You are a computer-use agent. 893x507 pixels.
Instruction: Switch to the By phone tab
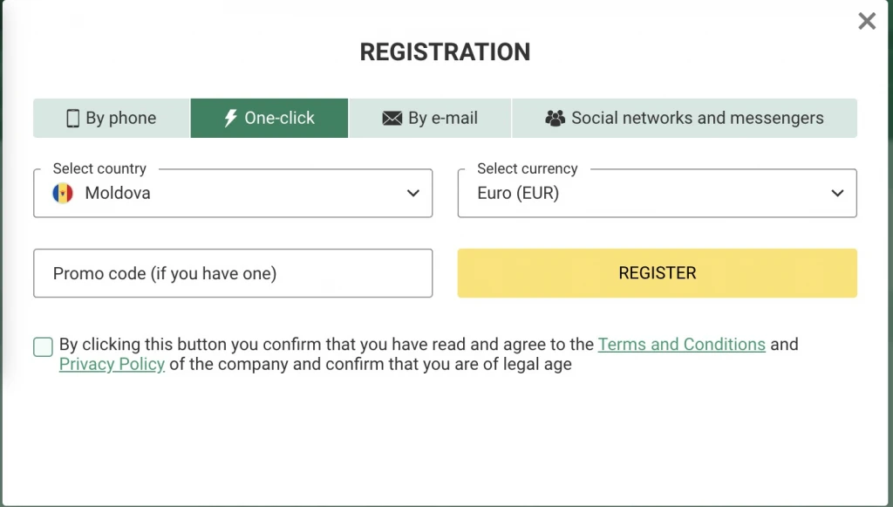pos(112,119)
